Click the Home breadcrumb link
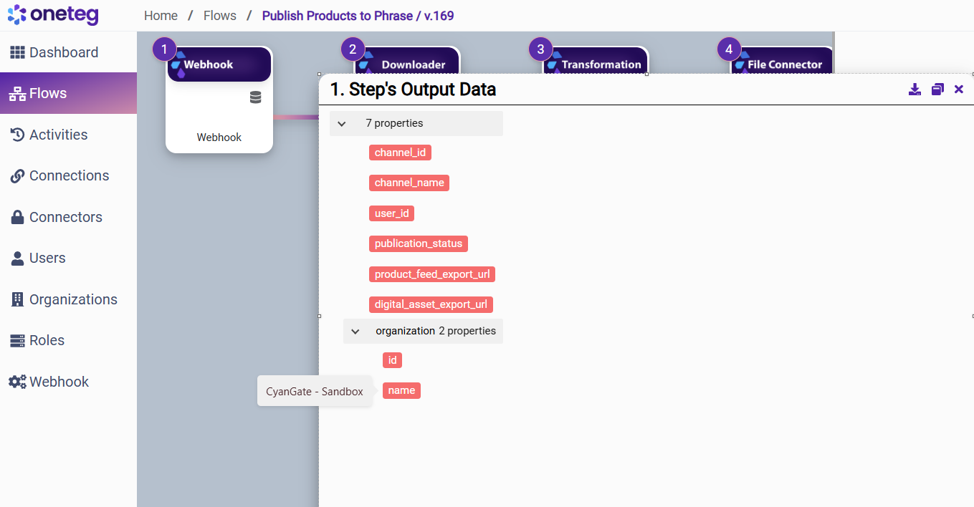The image size is (974, 507). click(x=161, y=16)
